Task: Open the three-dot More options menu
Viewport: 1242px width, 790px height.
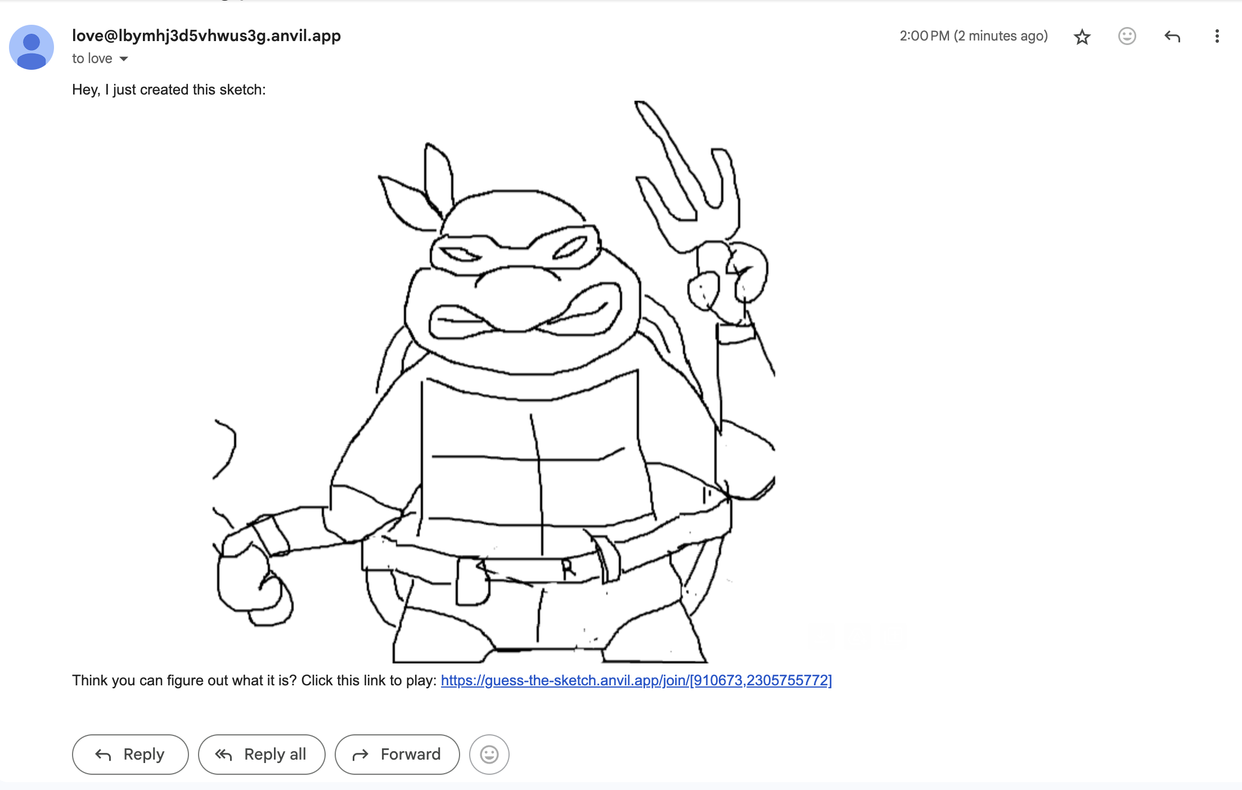Action: (1217, 37)
